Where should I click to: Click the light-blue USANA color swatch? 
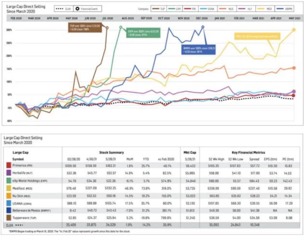(x=9, y=203)
